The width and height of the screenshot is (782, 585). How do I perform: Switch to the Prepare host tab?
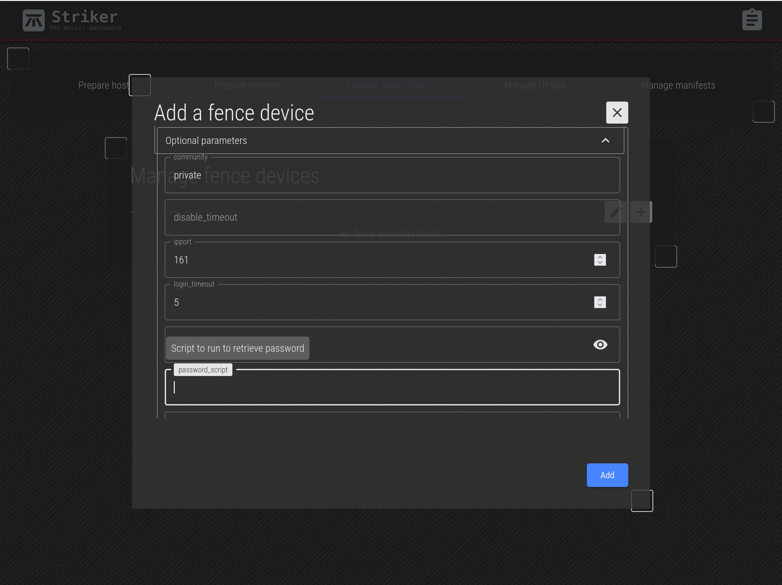pyautogui.click(x=104, y=85)
